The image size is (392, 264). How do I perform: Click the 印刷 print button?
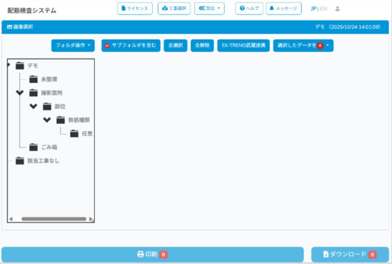[152, 254]
